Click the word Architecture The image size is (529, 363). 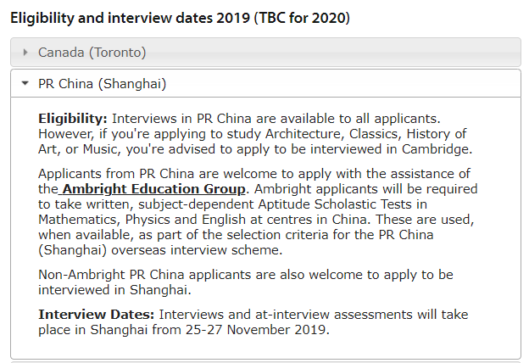[x=304, y=134]
